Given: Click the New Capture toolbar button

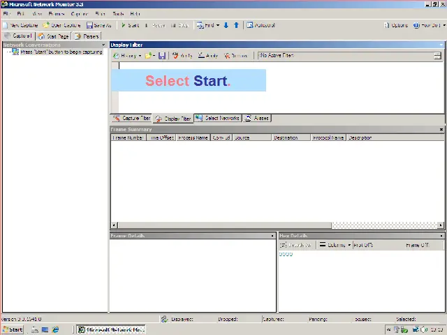Looking at the screenshot, I should 20,25.
